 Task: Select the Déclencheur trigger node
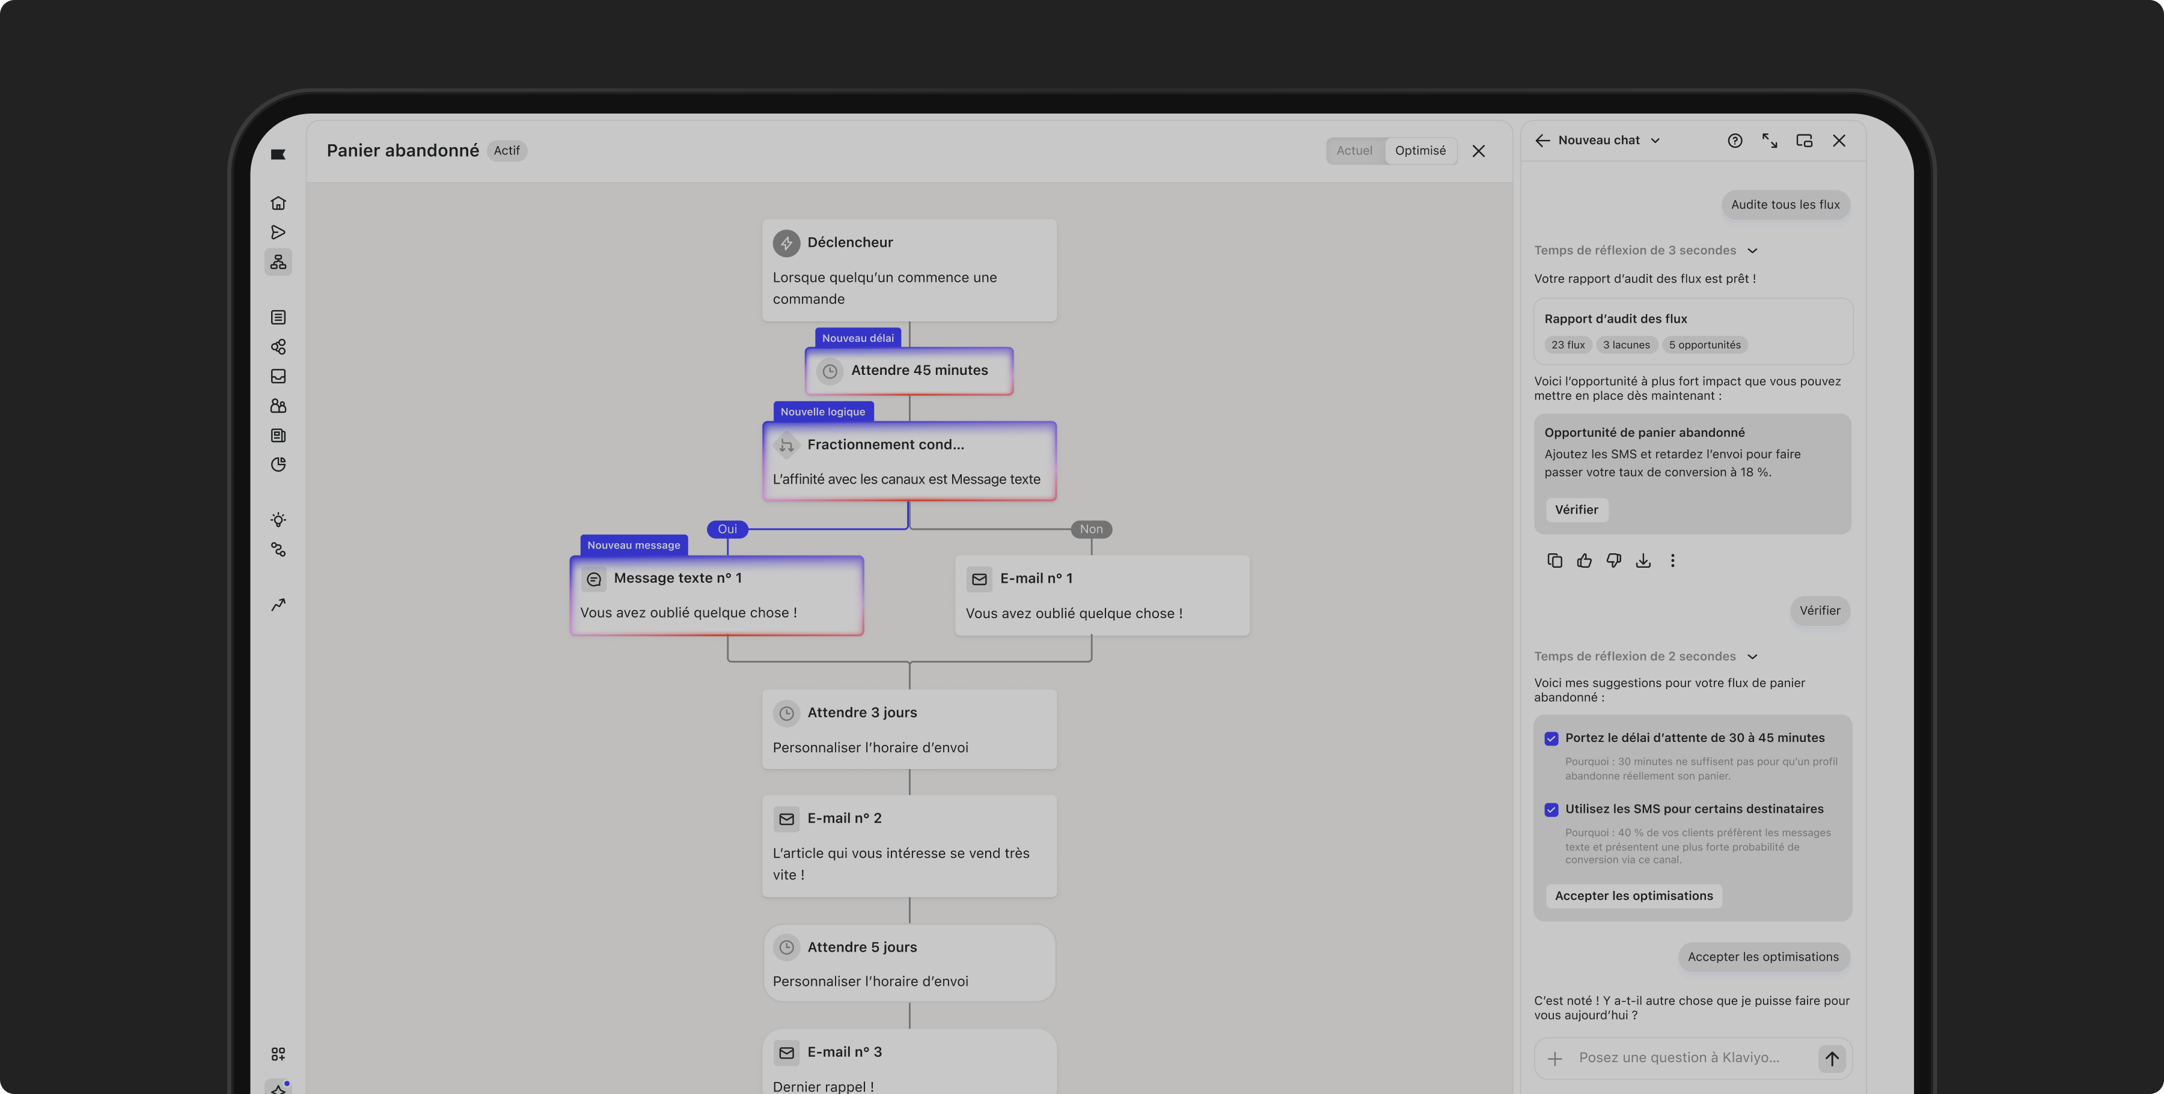(909, 270)
